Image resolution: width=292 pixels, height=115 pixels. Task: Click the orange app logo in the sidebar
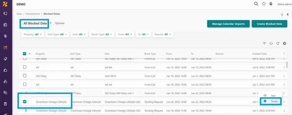tap(5, 4)
